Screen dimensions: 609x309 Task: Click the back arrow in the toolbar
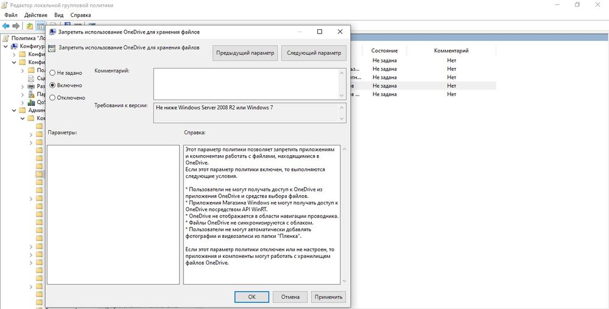5,26
